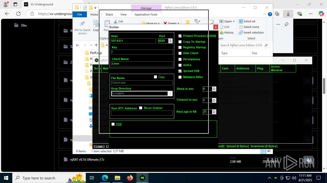Open the Ziku folder in sidebar
This screenshot has height=183, width=327.
tap(20, 25)
